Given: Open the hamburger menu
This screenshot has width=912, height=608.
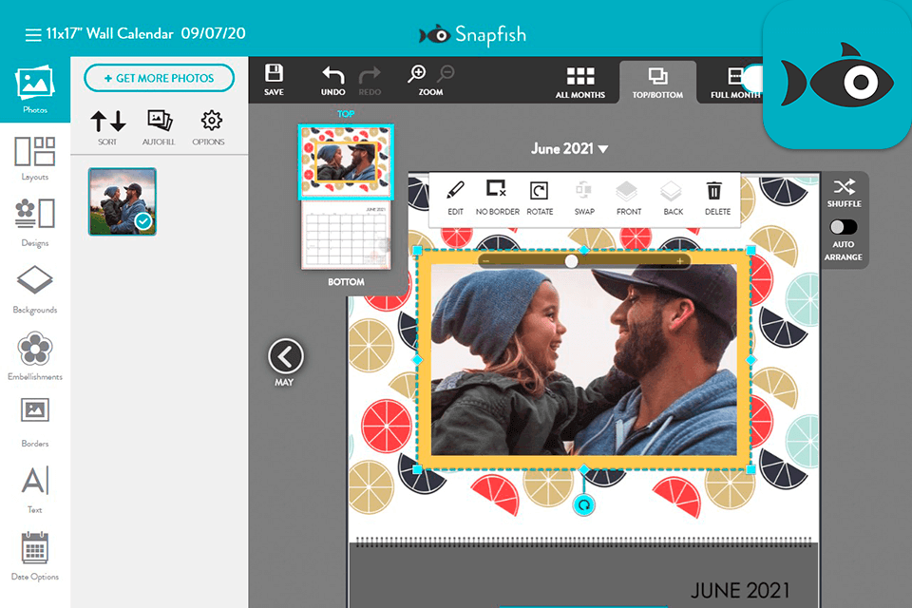Looking at the screenshot, I should tap(32, 30).
